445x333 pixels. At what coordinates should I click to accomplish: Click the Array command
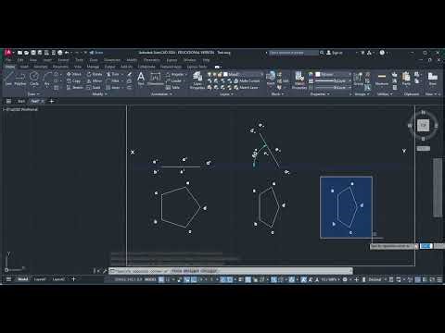tap(113, 88)
